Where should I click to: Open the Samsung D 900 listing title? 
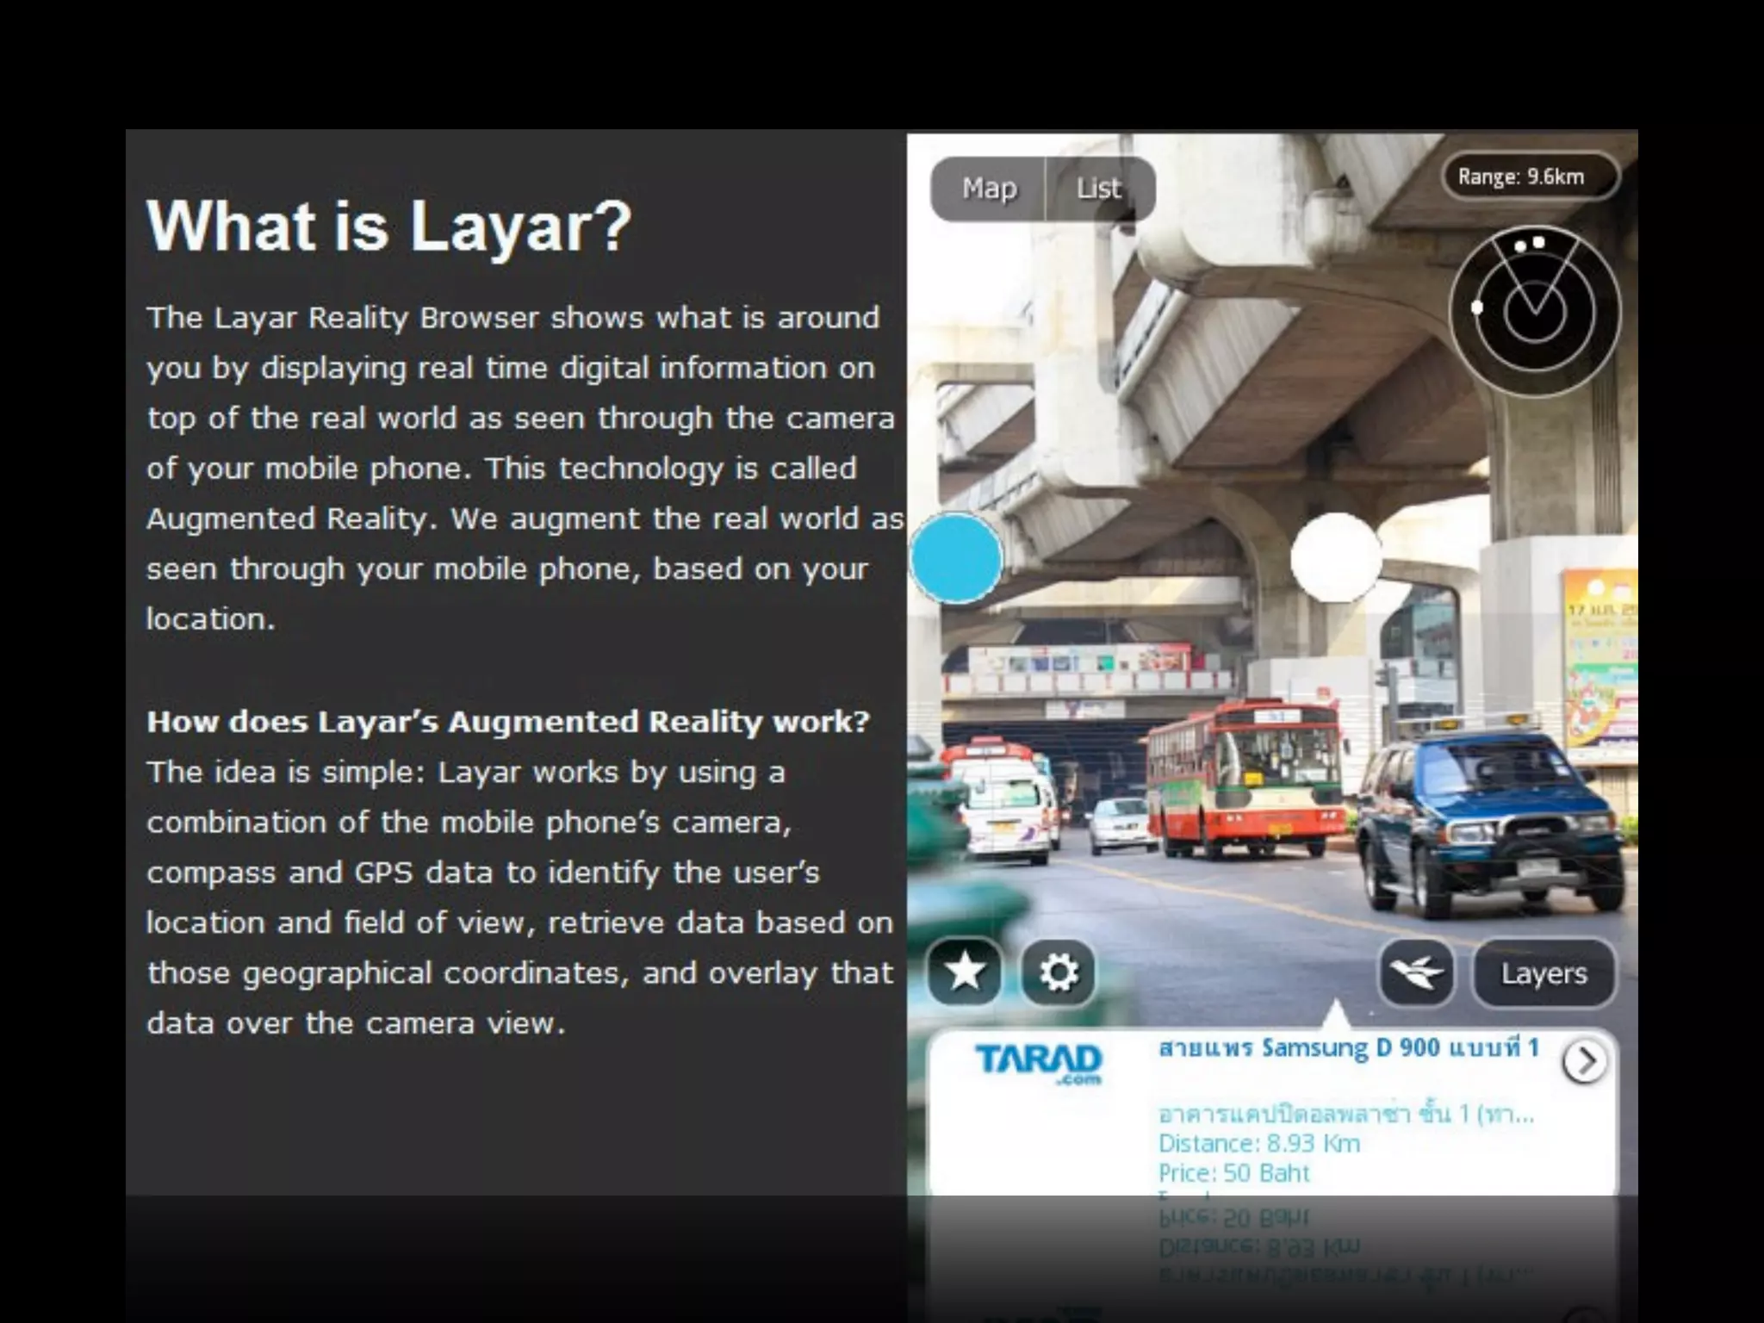coord(1348,1048)
